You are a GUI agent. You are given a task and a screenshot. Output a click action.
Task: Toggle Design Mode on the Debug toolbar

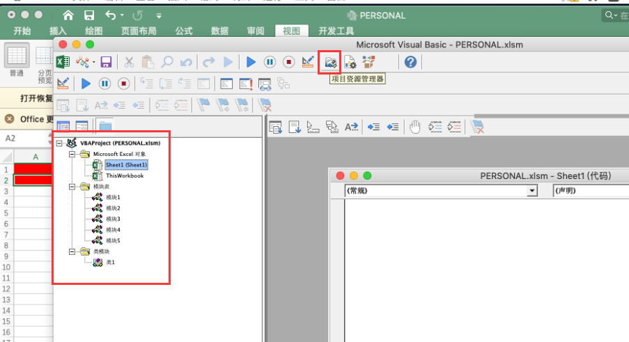click(63, 84)
